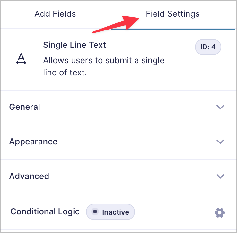237x233 pixels.
Task: Toggle the Inactive conditional logic pill
Action: (x=110, y=212)
